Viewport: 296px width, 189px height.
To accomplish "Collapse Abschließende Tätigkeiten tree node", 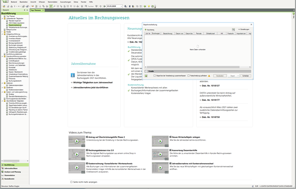I will [2, 101].
